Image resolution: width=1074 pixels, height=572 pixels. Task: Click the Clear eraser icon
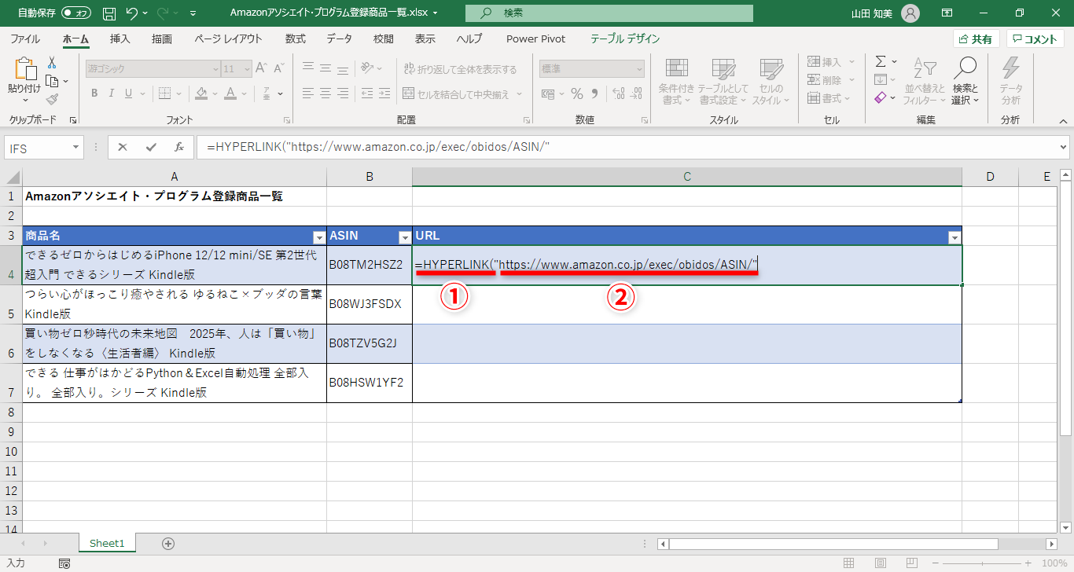(x=881, y=98)
